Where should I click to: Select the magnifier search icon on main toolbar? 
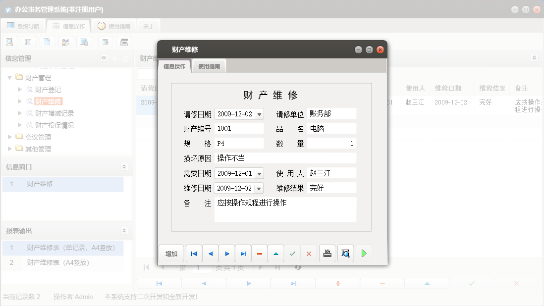(x=9, y=42)
